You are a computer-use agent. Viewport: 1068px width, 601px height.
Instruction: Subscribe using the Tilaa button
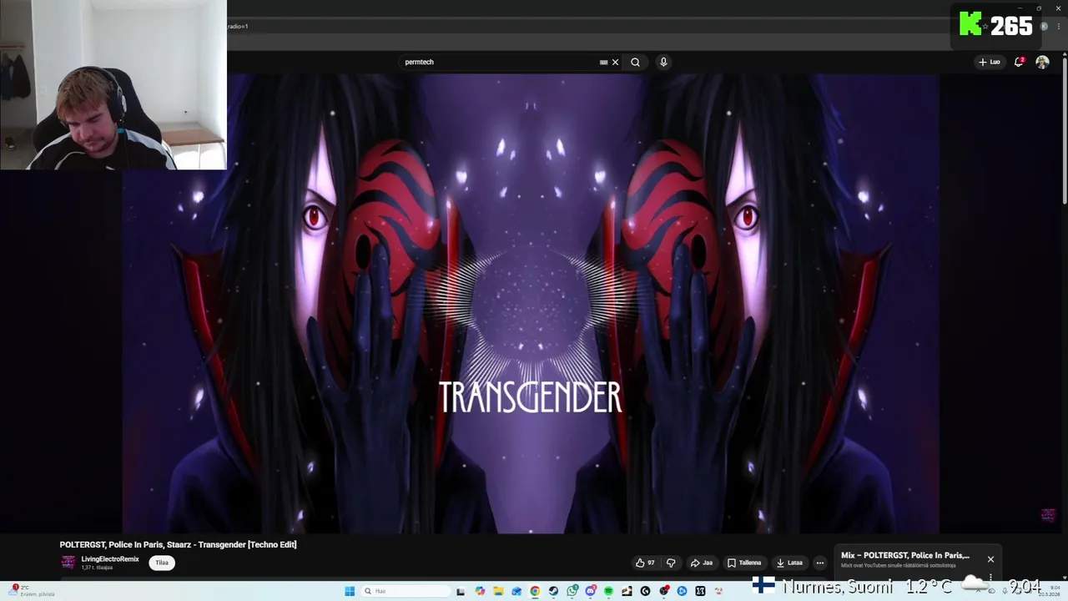pyautogui.click(x=162, y=563)
